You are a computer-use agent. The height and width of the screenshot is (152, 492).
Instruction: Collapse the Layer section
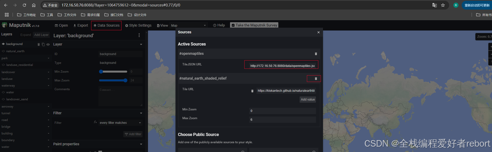pos(141,44)
